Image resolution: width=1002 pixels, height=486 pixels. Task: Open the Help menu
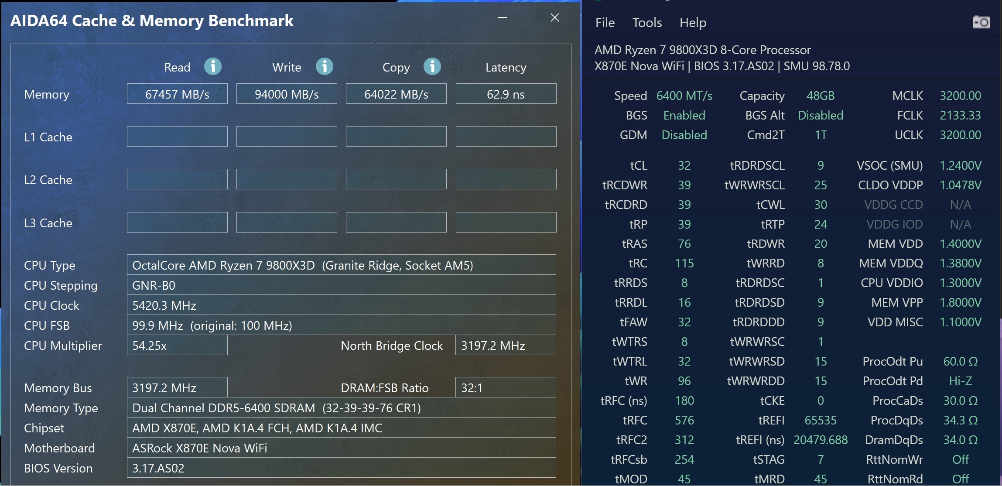(693, 23)
